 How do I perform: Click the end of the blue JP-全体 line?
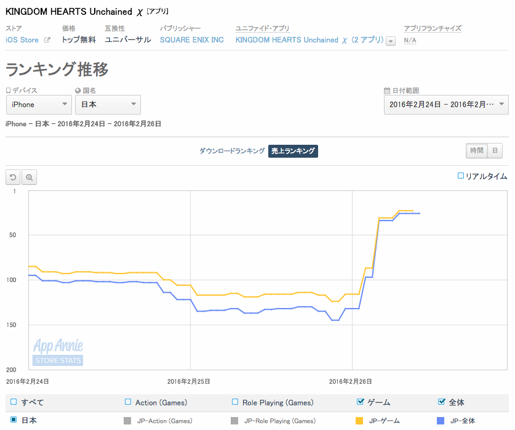pyautogui.click(x=420, y=213)
